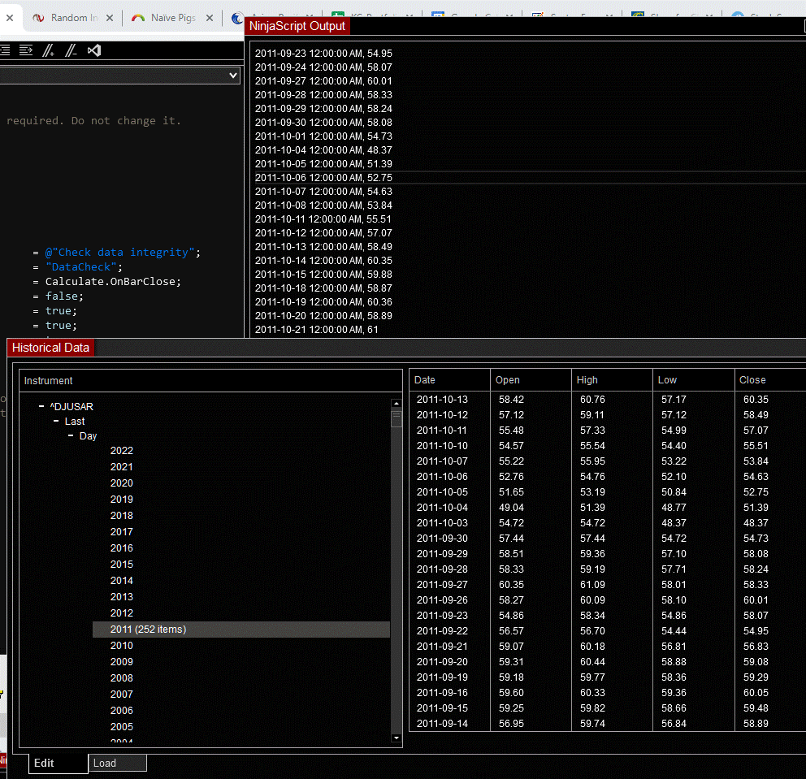This screenshot has height=779, width=806.
Task: Click the increase indent icon
Action: [x=26, y=50]
